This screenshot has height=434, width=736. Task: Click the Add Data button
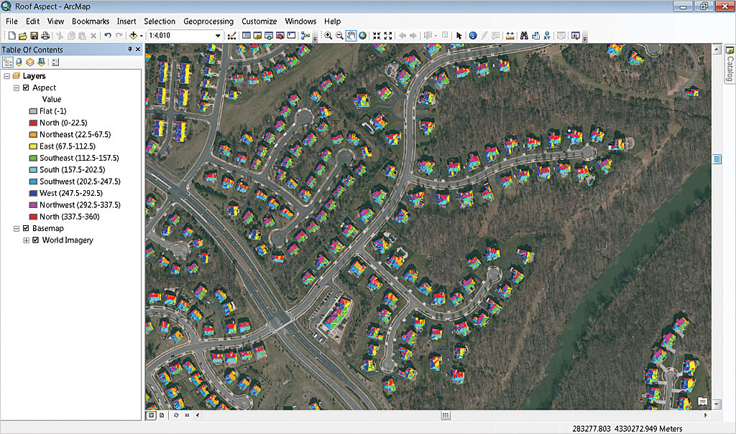tap(133, 36)
